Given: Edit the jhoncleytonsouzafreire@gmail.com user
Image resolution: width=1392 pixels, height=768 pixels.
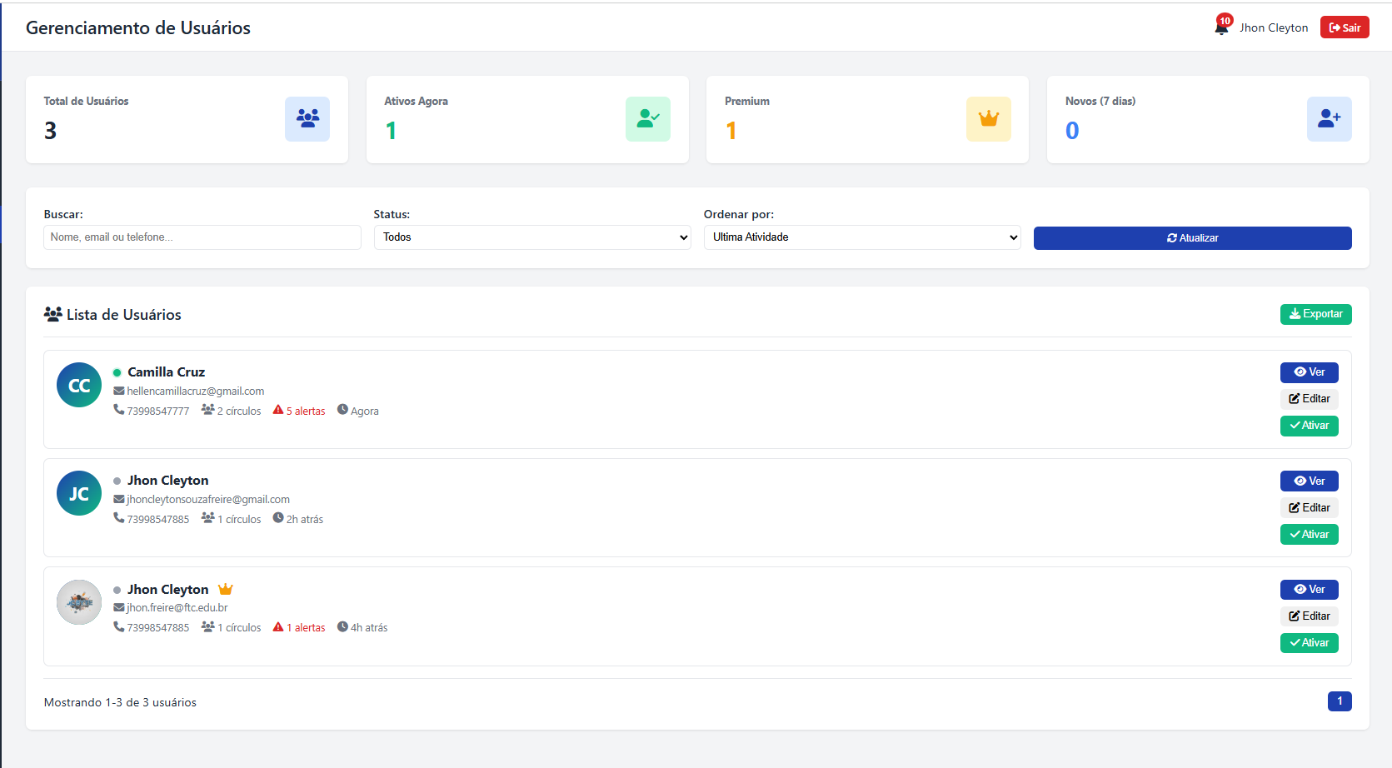Looking at the screenshot, I should pos(1309,507).
